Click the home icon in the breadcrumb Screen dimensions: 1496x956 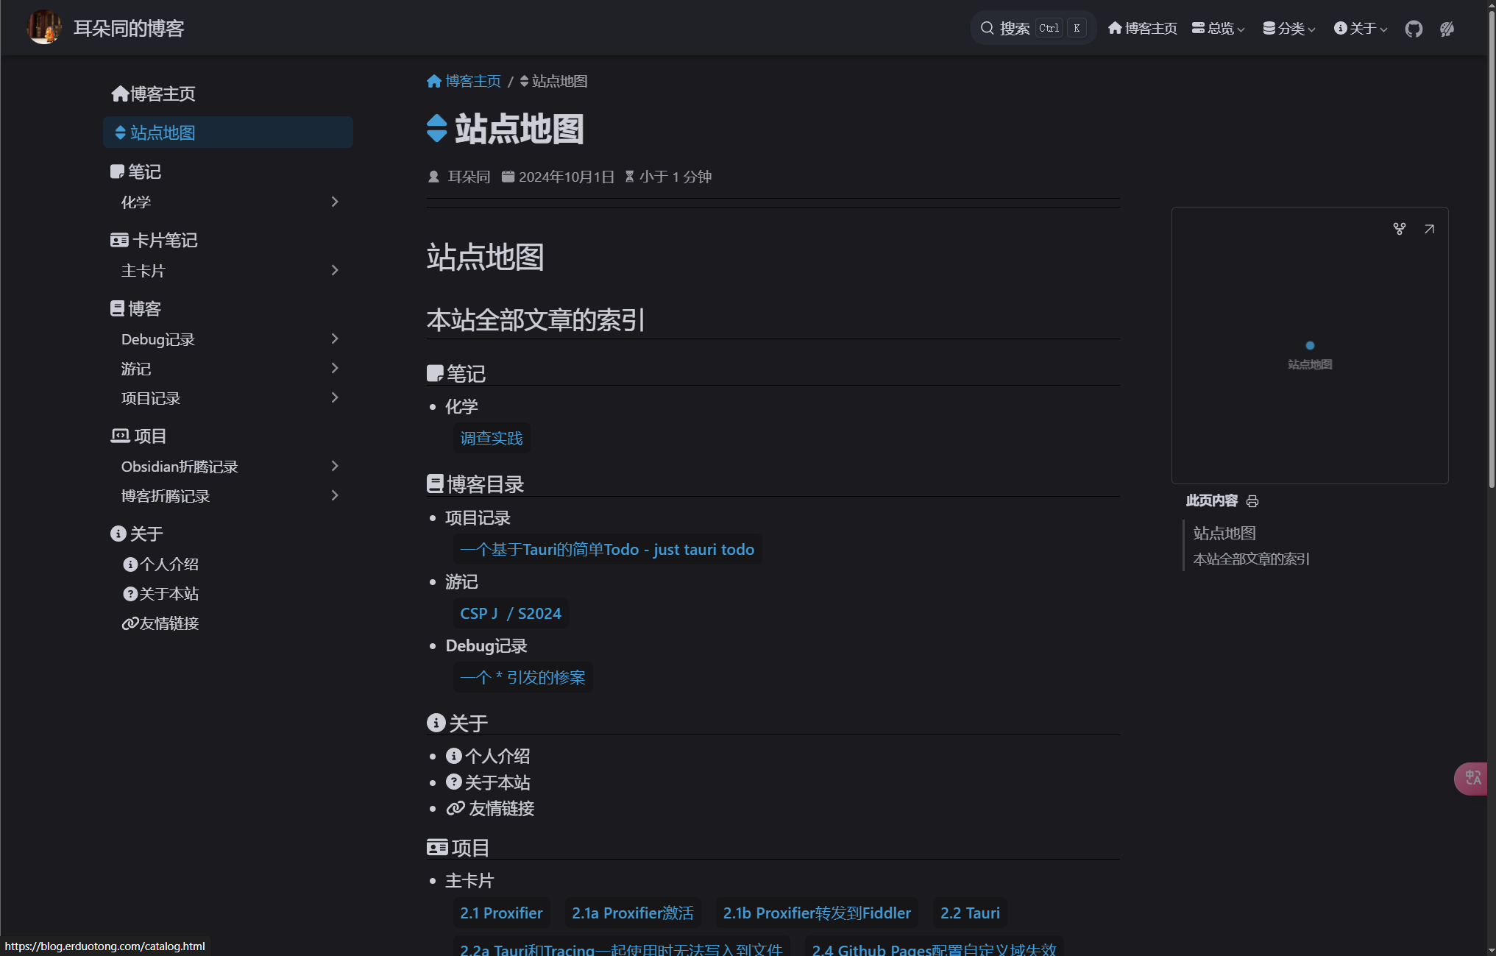pyautogui.click(x=433, y=81)
